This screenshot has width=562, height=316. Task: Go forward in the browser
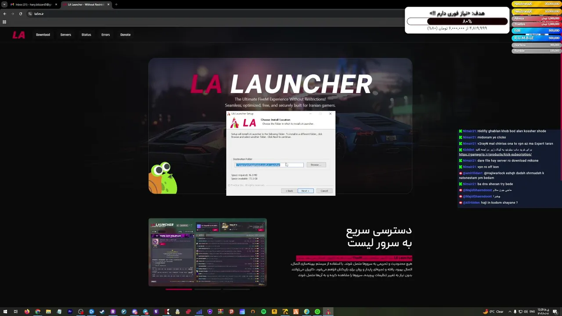pos(12,14)
